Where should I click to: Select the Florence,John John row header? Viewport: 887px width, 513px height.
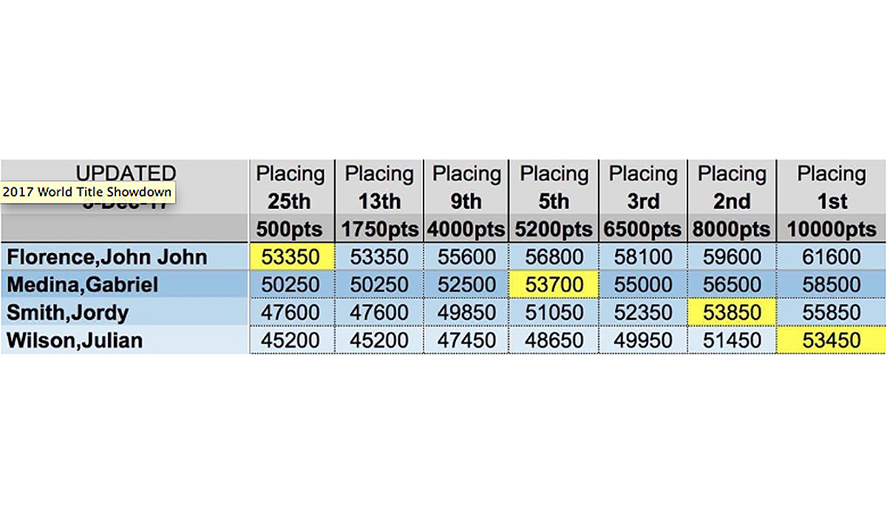click(x=124, y=257)
